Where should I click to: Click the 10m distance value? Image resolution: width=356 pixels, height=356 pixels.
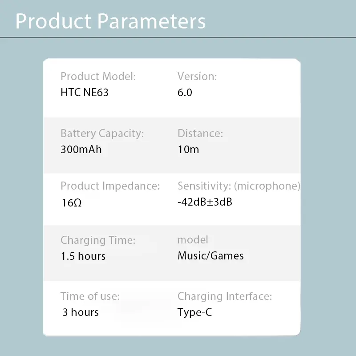tap(188, 149)
